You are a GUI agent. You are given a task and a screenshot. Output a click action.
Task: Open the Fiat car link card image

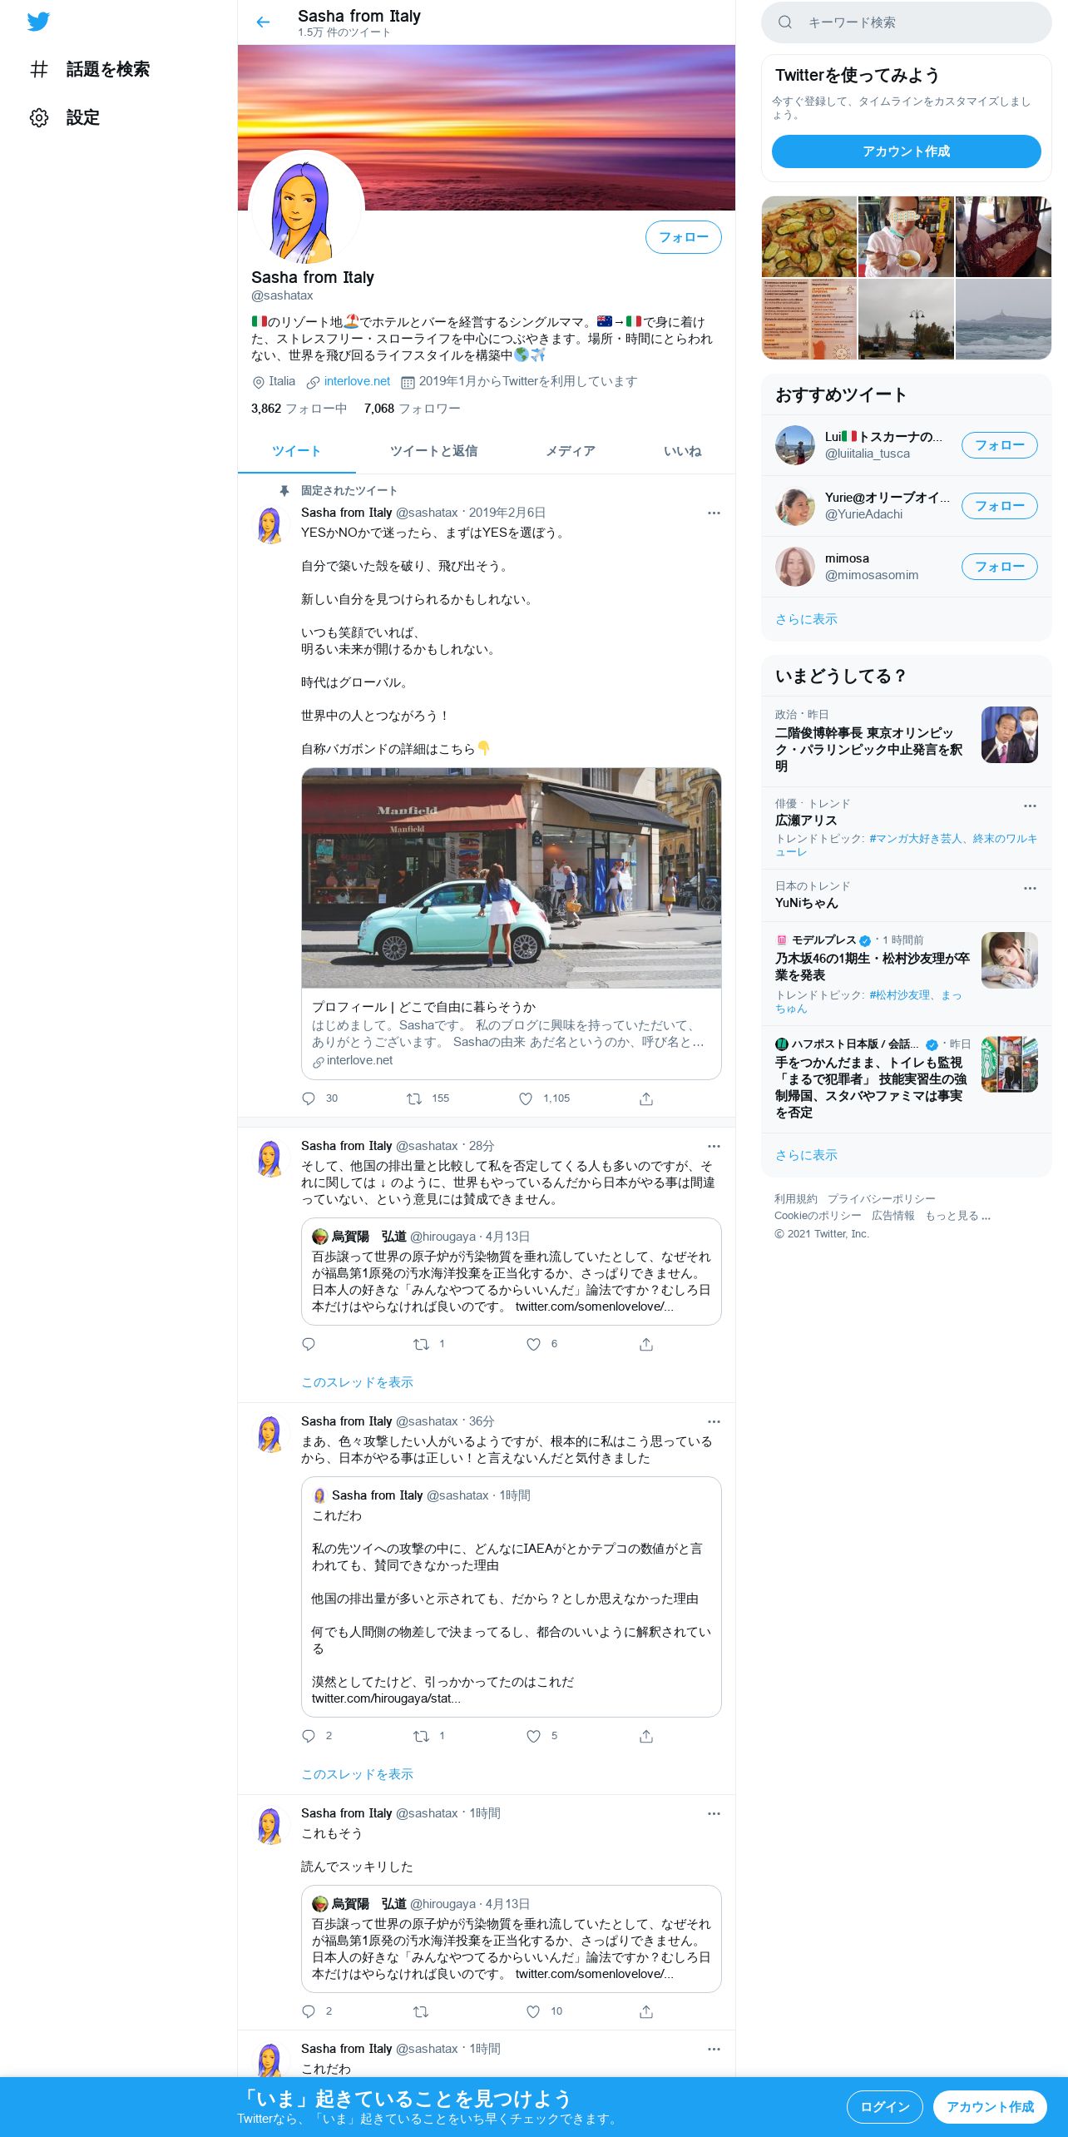point(512,878)
